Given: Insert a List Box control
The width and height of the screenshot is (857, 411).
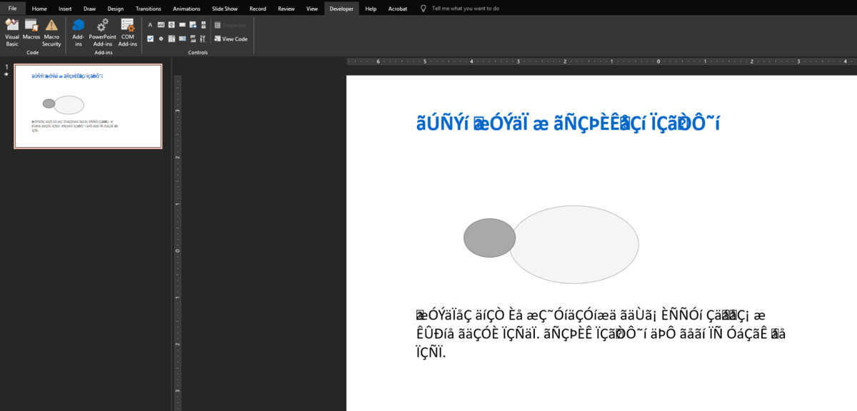Looking at the screenshot, I should click(171, 39).
